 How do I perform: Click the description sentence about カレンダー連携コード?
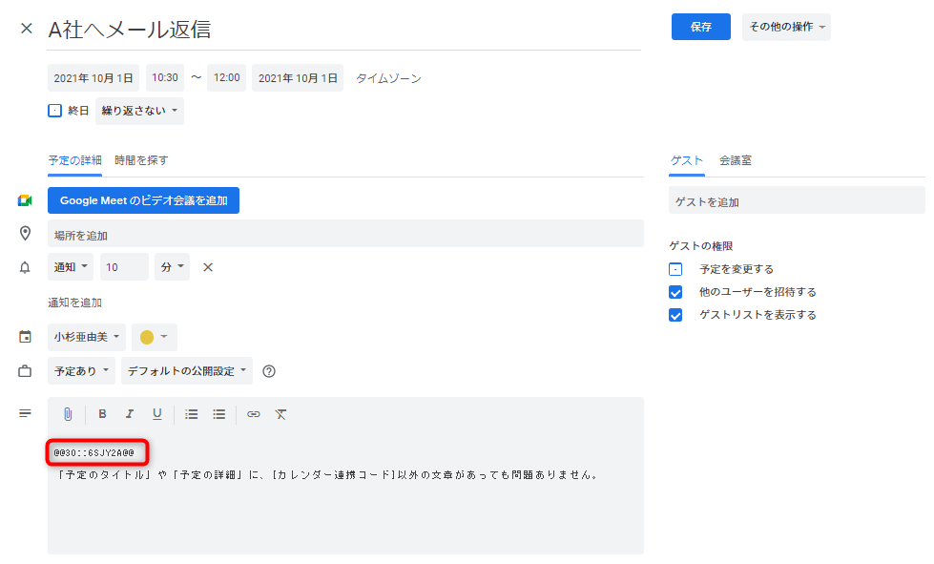(x=327, y=474)
